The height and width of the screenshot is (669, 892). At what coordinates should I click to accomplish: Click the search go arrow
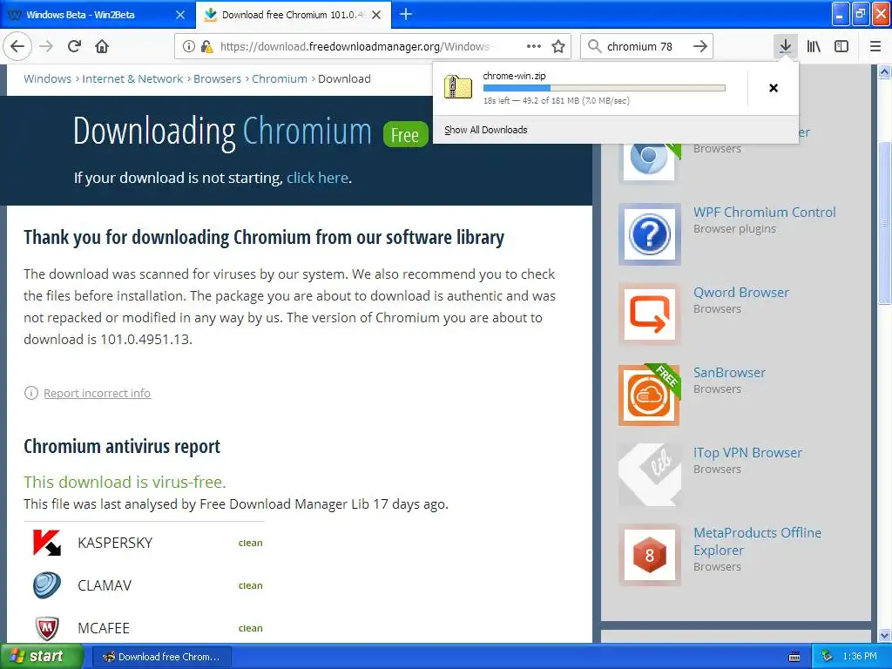click(x=700, y=46)
